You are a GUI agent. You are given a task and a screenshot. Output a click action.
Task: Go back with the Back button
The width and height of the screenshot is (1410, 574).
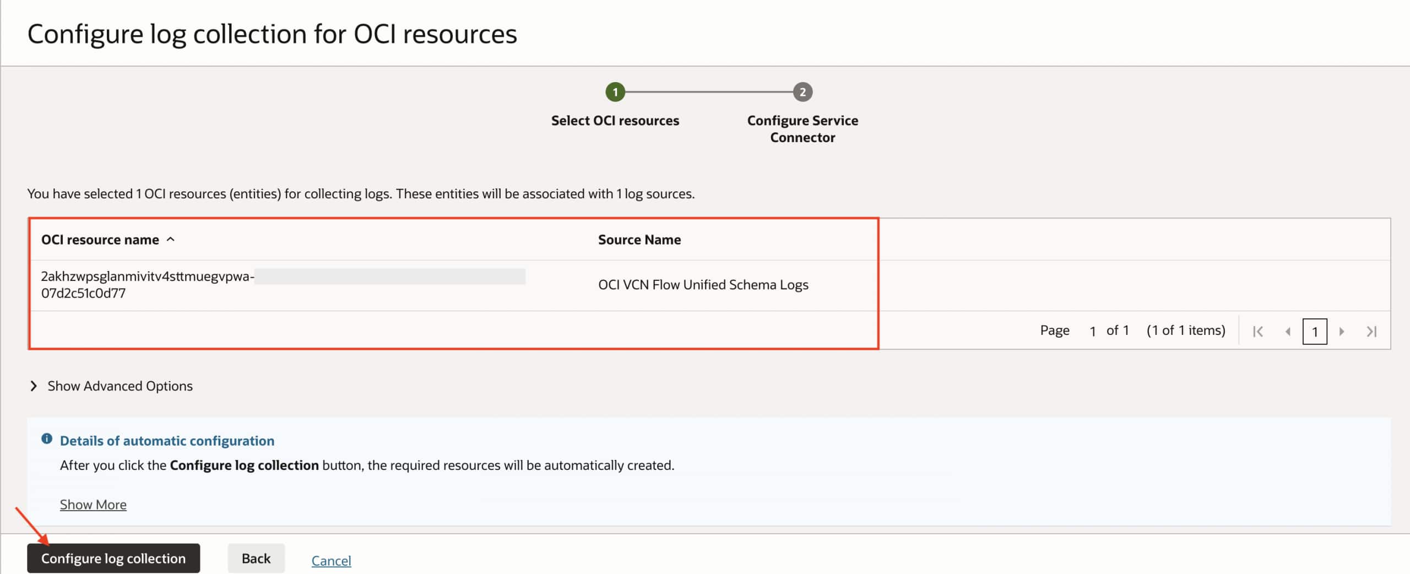[x=256, y=558]
